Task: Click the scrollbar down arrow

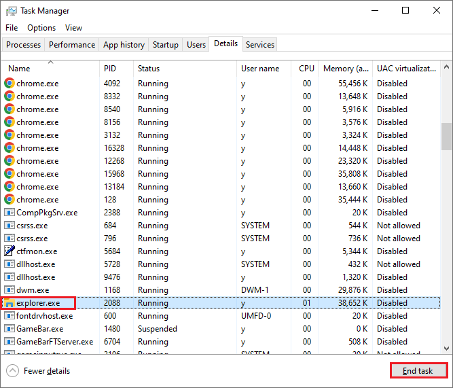Action: [x=446, y=349]
